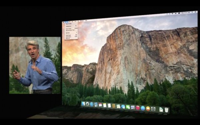Image resolution: width=200 pixels, height=125 pixels.
Task: Click the menu bar clock
Action: coord(186,13)
